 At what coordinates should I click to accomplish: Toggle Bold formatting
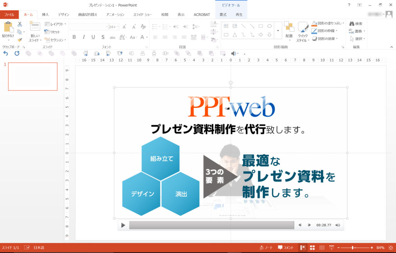[x=74, y=37]
